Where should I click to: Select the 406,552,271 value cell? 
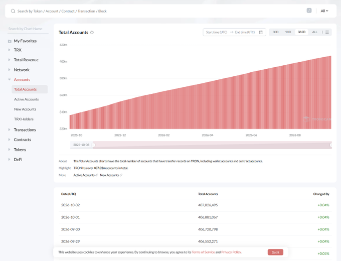208,241
